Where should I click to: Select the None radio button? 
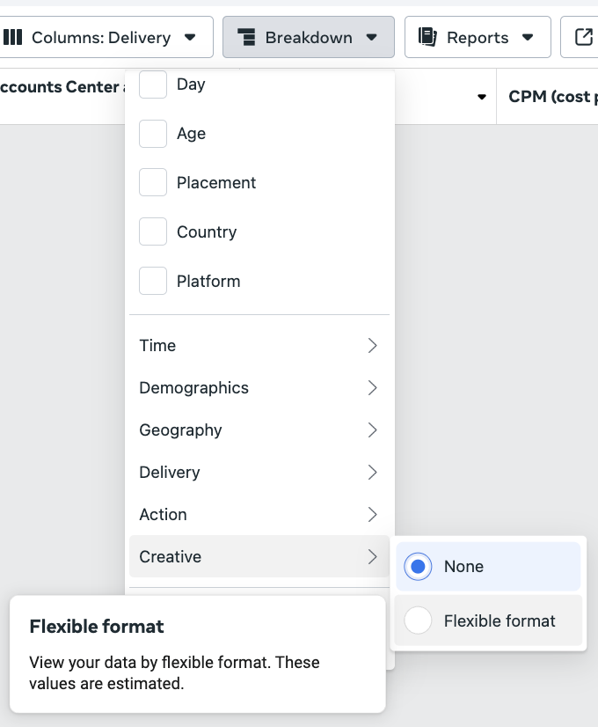click(418, 567)
